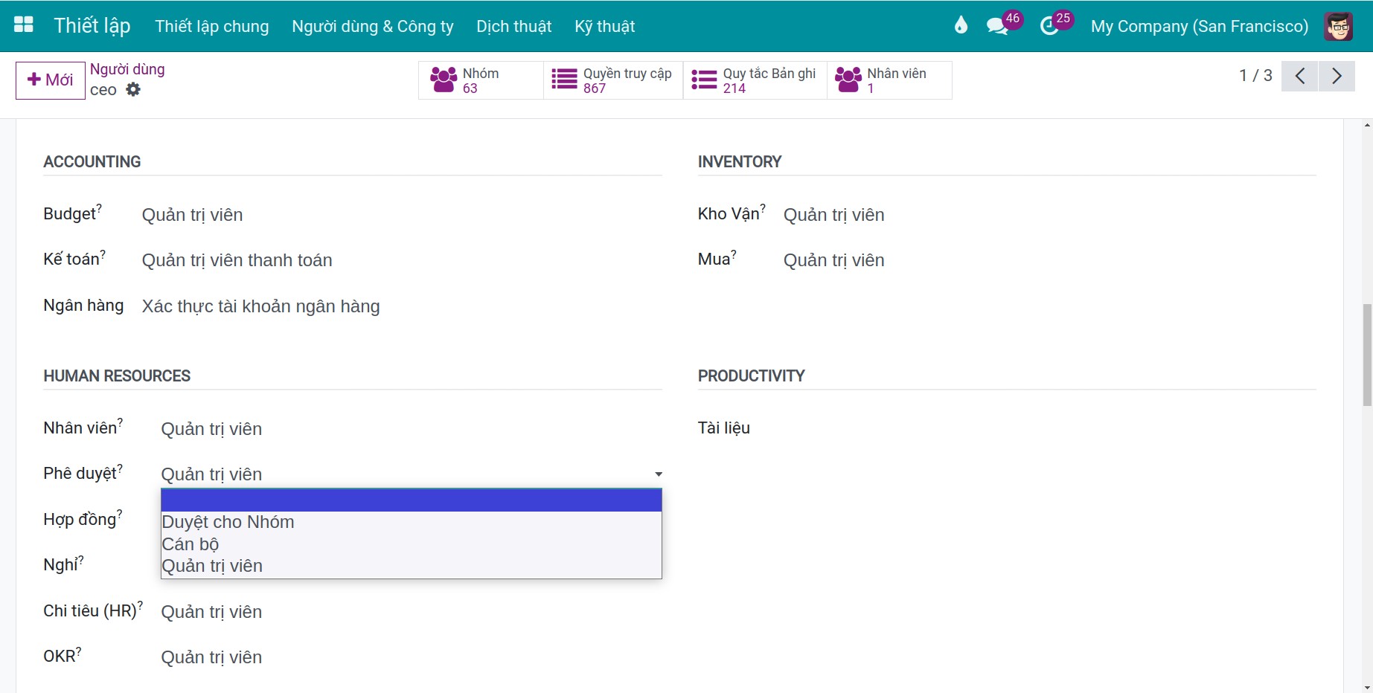Click the vertical scrollbar thumb
This screenshot has width=1373, height=693.
click(1367, 355)
